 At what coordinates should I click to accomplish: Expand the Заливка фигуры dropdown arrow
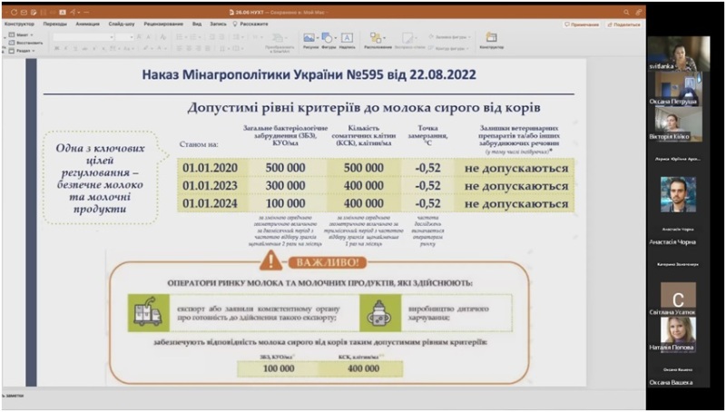pyautogui.click(x=469, y=36)
